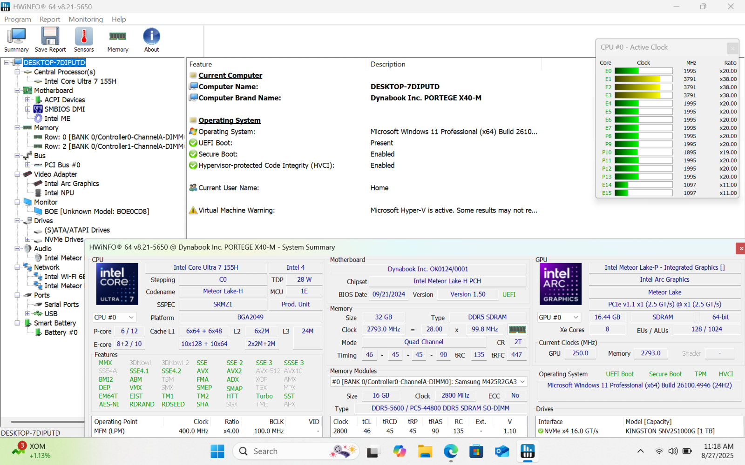This screenshot has height=465, width=745.
Task: Click the green check icon beside Secure Boot
Action: 193,154
